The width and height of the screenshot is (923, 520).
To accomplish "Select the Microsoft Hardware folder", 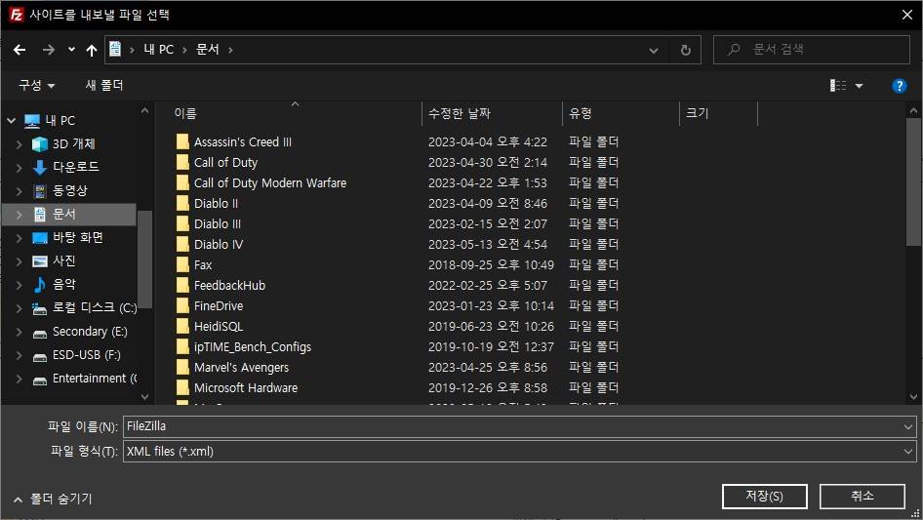I will point(246,388).
